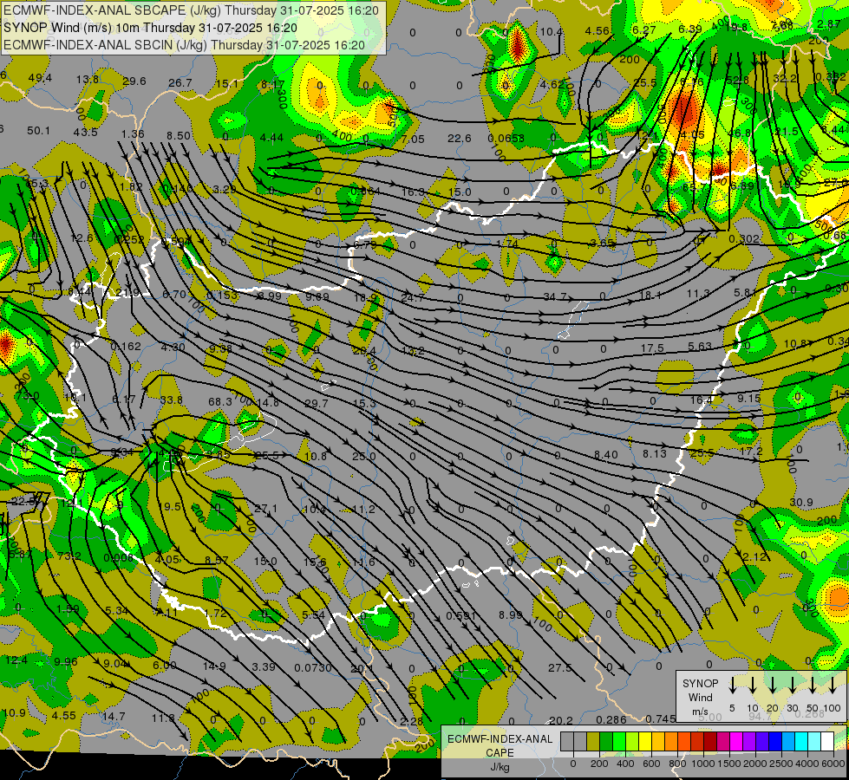Click the 12.6 value on the map
Screen dimensions: 849x780
[82, 237]
